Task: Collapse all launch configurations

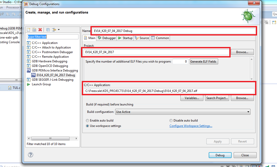Action: coord(48,30)
